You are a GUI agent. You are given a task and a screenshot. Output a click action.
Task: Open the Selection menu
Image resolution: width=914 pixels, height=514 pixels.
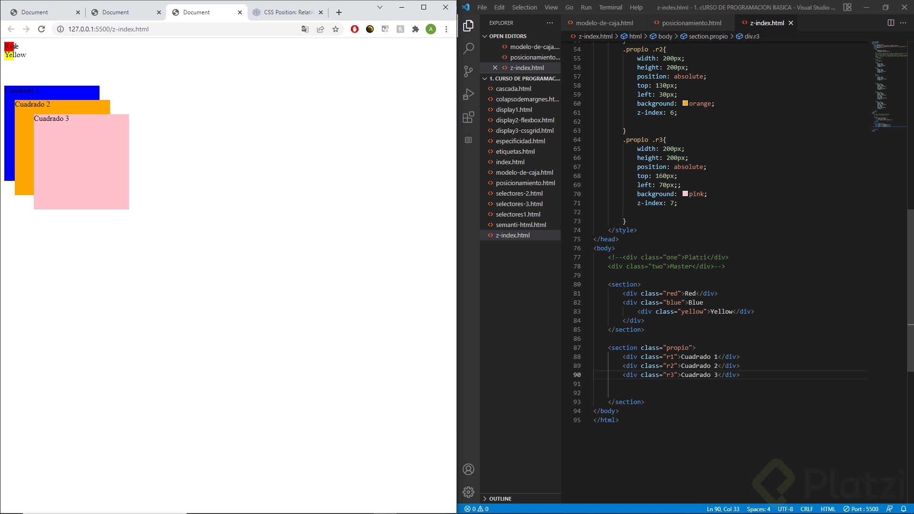tap(524, 7)
